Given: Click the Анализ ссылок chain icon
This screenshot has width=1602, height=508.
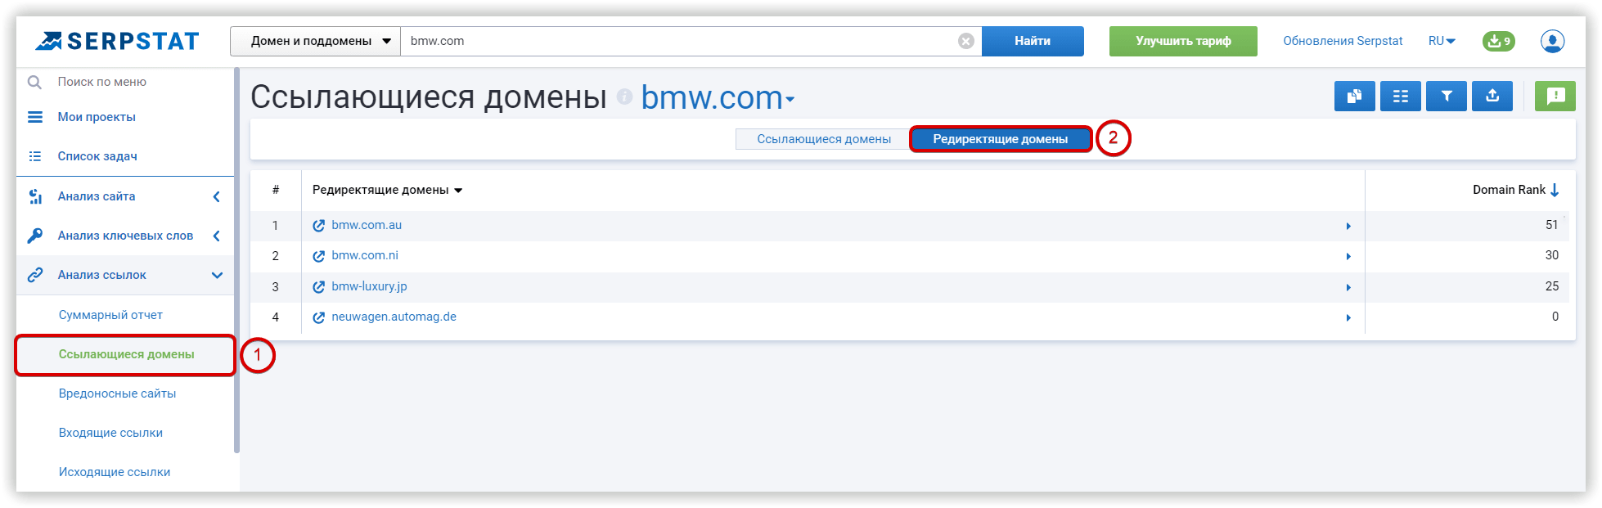Looking at the screenshot, I should [x=35, y=275].
